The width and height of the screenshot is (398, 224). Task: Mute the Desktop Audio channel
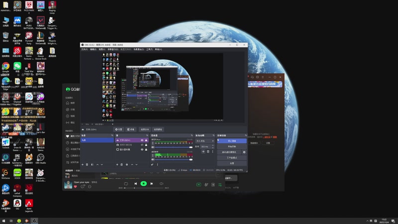pos(153,159)
